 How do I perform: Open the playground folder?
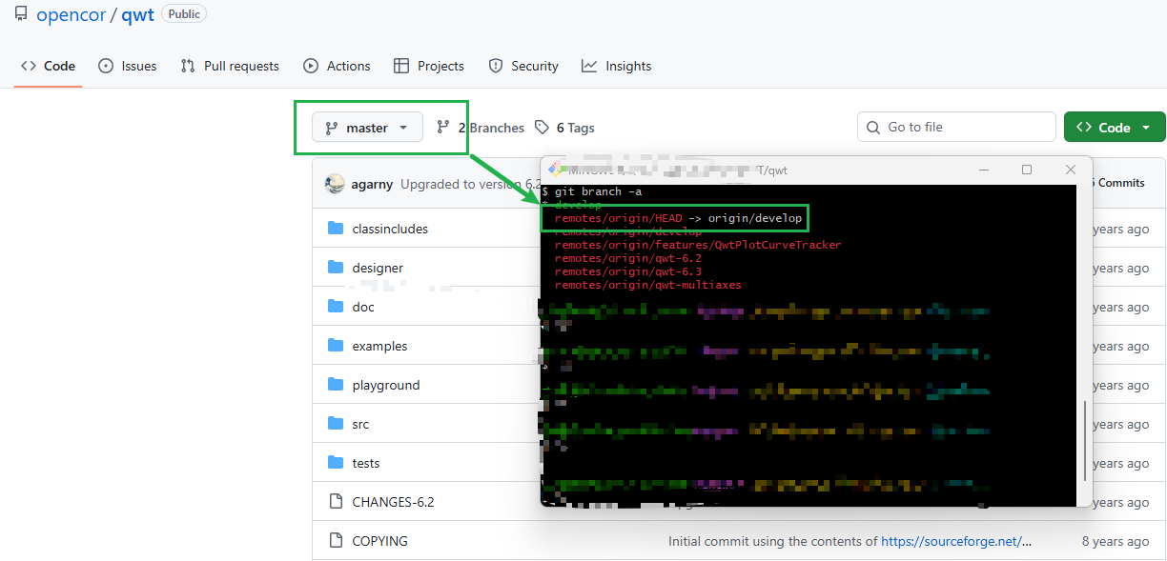[x=386, y=385]
